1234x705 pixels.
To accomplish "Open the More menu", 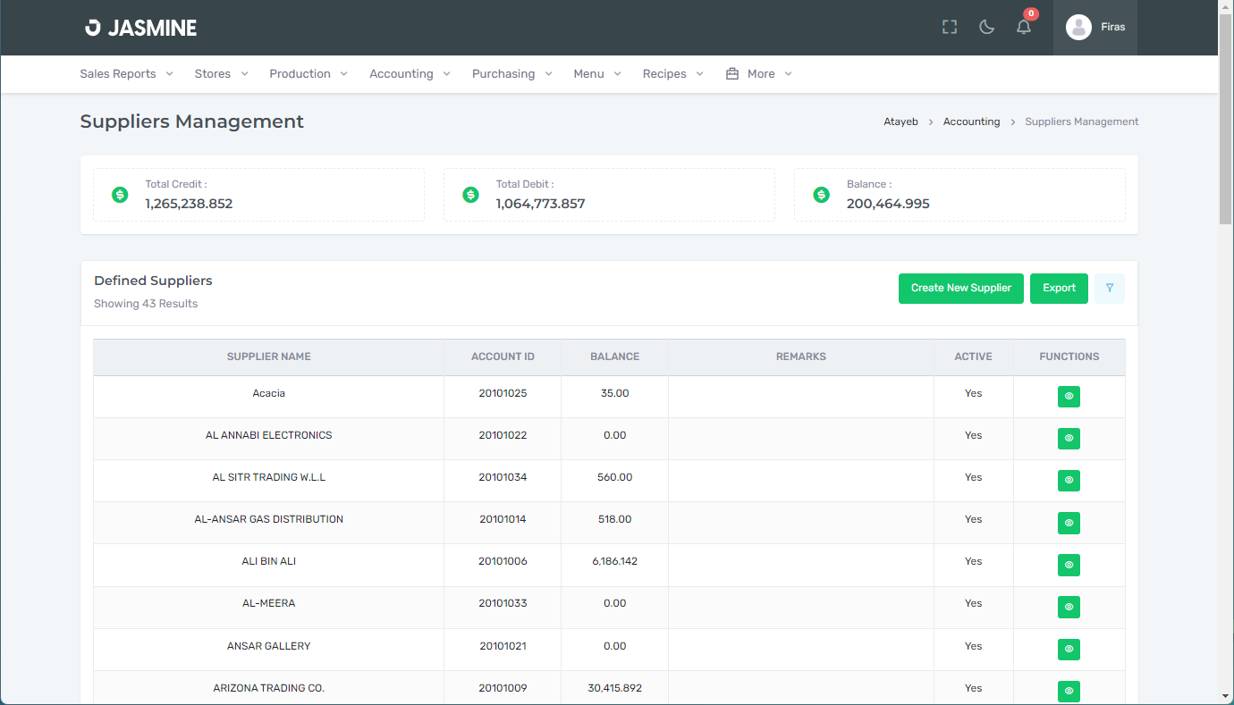I will (x=759, y=74).
